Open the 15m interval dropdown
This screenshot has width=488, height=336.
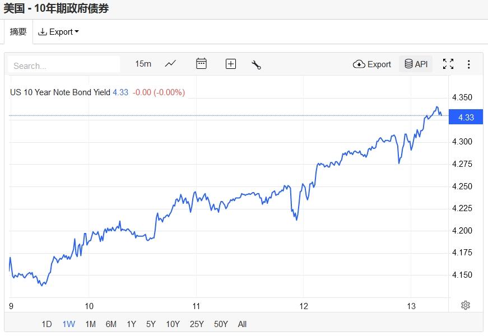click(x=143, y=64)
